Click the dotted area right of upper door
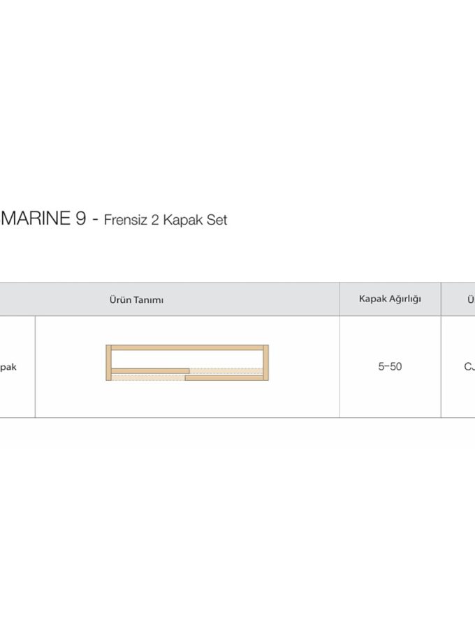 (225, 371)
